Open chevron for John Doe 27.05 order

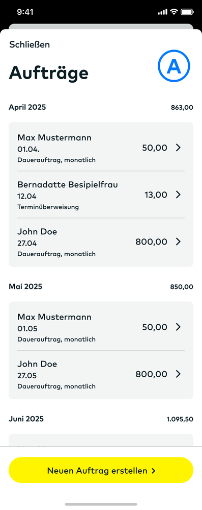[x=178, y=374]
